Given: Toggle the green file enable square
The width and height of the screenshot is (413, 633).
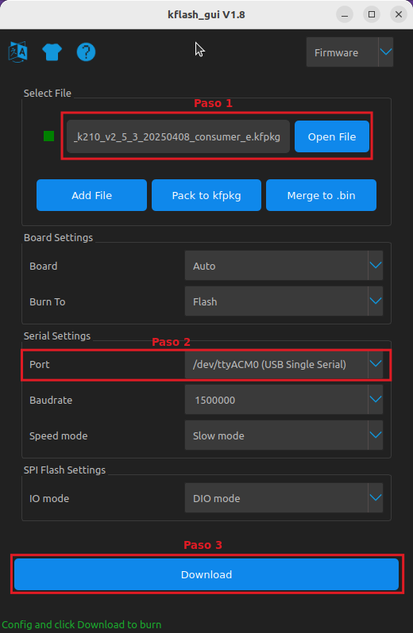Looking at the screenshot, I should click(49, 136).
